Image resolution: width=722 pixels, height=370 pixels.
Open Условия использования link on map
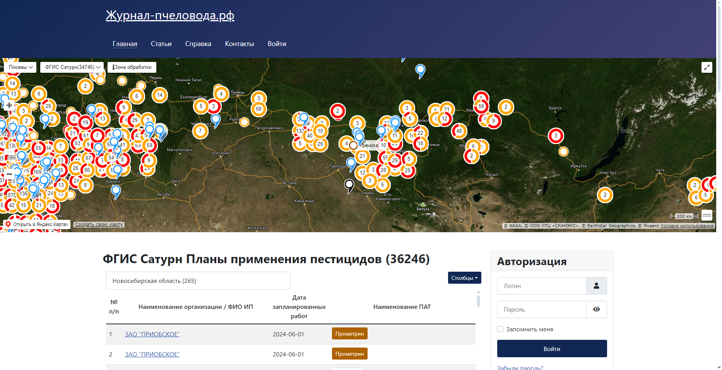coord(687,226)
